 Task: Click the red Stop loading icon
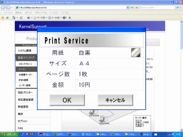136,8
